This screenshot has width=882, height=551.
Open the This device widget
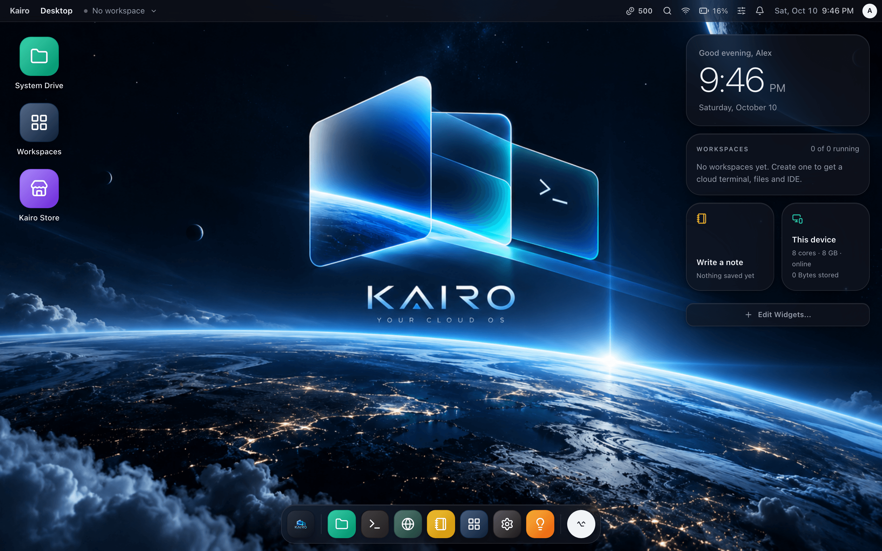click(x=826, y=247)
